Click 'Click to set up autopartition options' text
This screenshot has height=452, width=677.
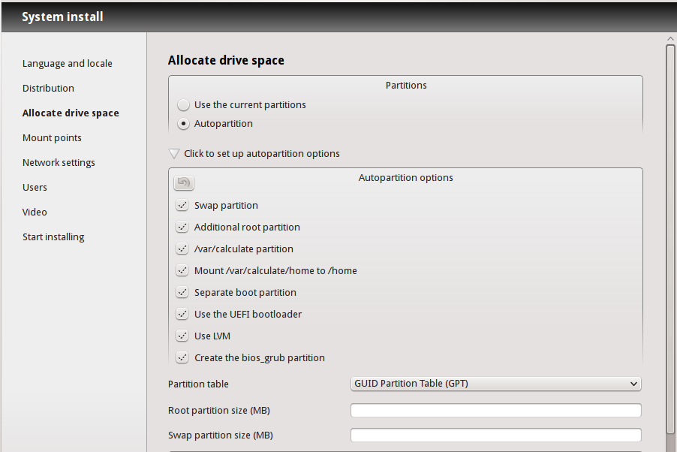tap(262, 153)
